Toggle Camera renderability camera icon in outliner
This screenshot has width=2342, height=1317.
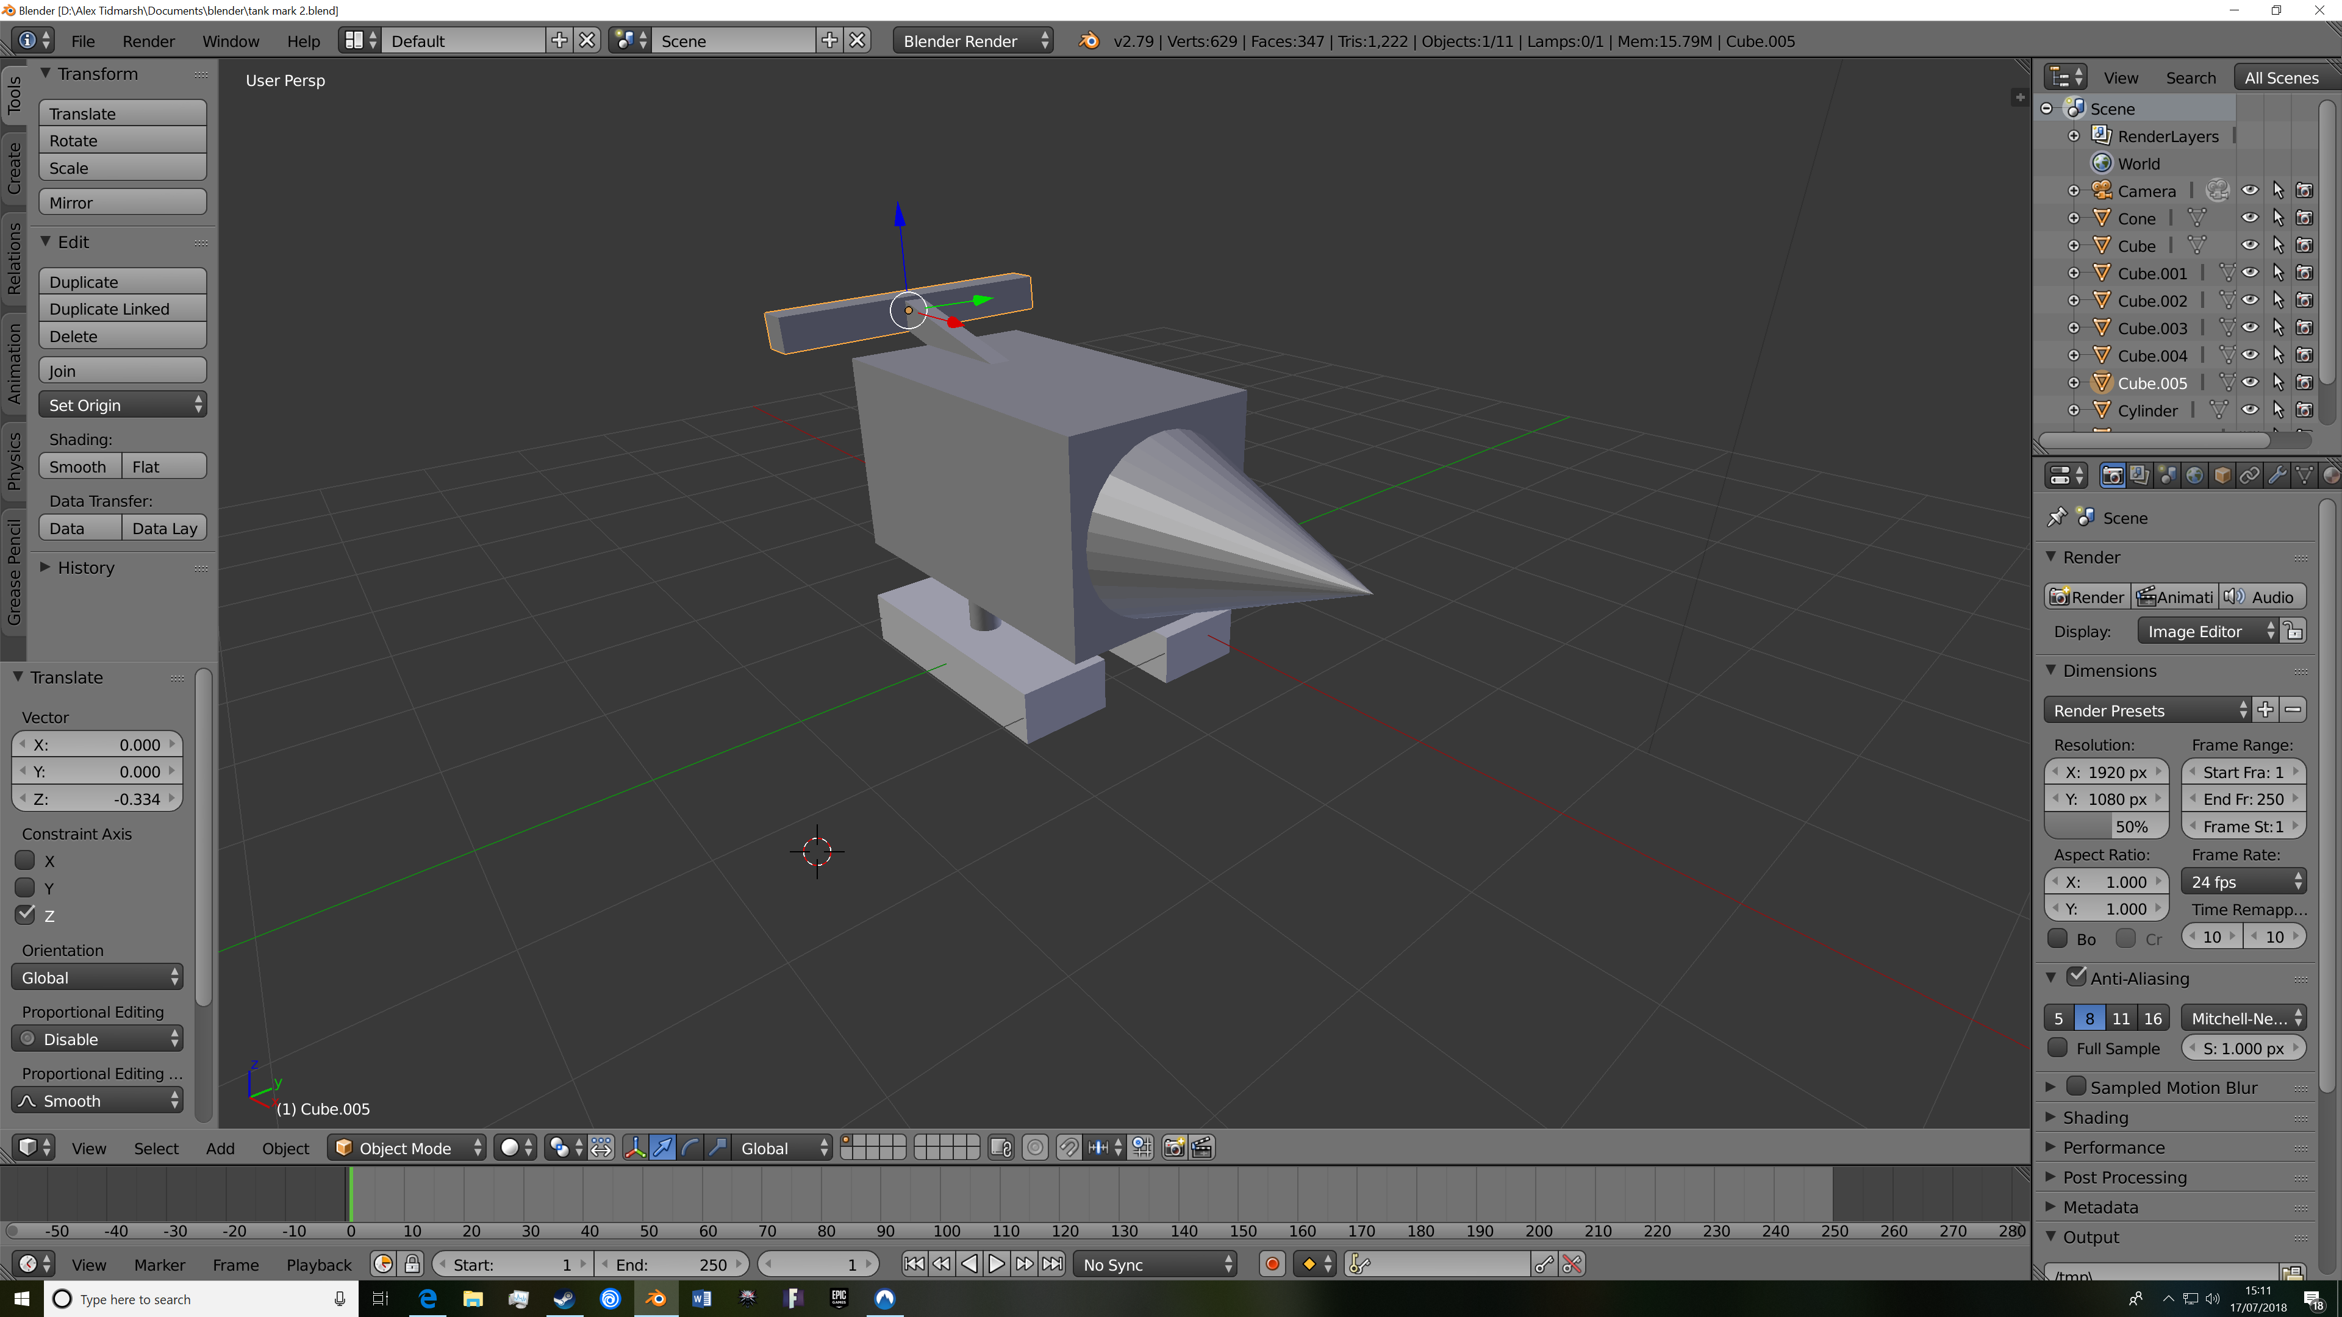pos(2304,191)
